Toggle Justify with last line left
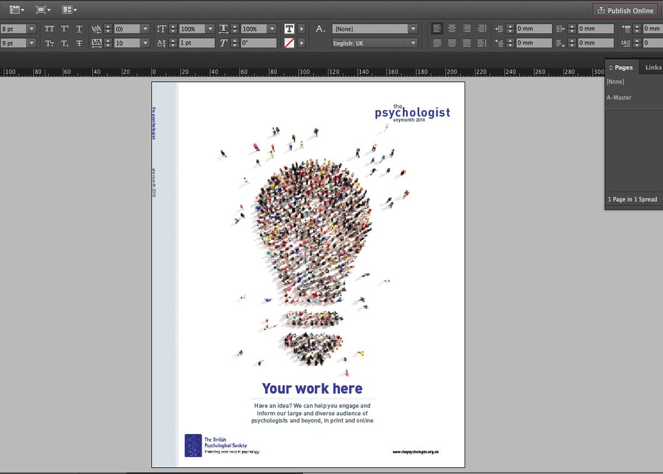The image size is (663, 474). 438,43
